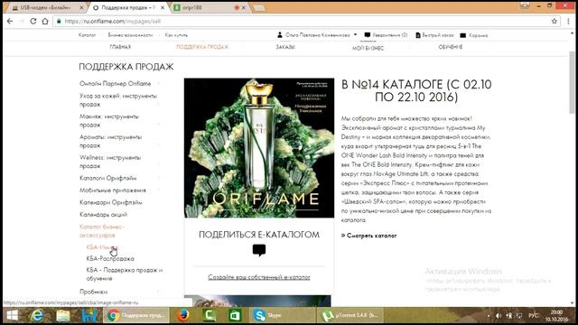
Task: Click the Oriflame catalog cover image
Action: click(x=259, y=148)
